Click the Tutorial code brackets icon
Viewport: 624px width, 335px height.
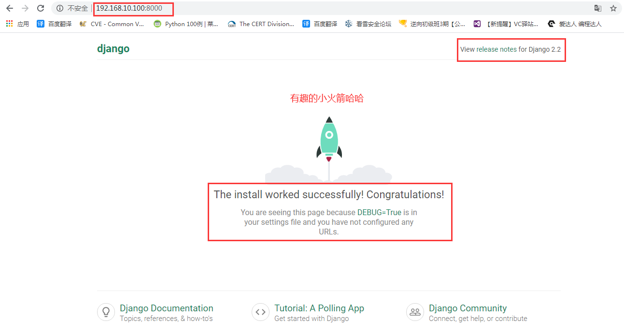[260, 312]
